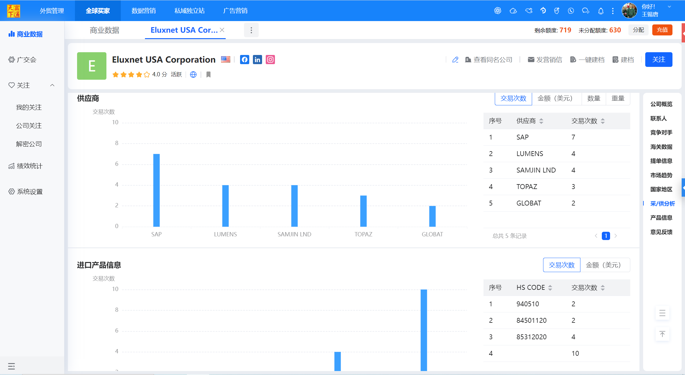The height and width of the screenshot is (375, 685).
Task: Open the 外贸管理 top menu
Action: tap(52, 11)
